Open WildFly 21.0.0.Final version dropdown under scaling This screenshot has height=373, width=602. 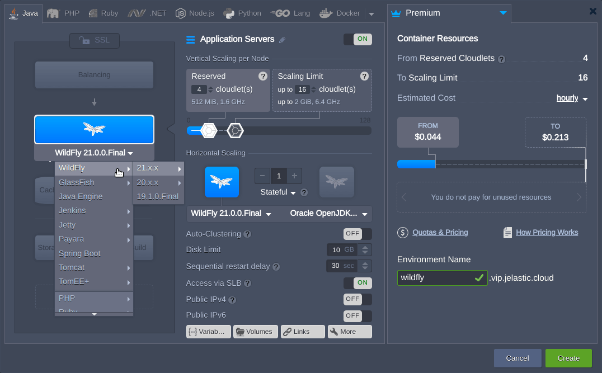tap(231, 214)
